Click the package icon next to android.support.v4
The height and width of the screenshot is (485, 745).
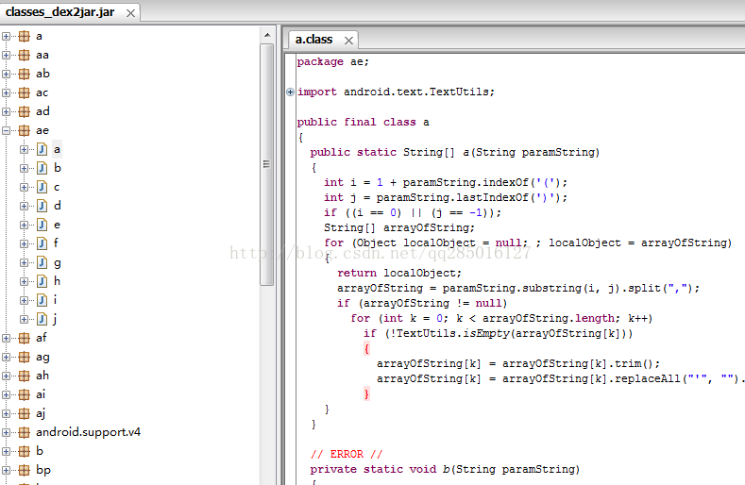pos(23,432)
